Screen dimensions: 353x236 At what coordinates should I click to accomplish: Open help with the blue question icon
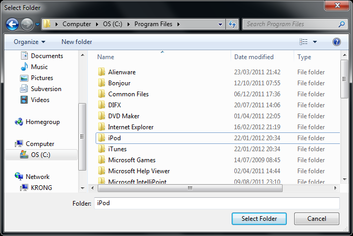pos(336,42)
